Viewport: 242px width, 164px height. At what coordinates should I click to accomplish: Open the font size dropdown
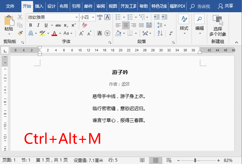(93, 17)
